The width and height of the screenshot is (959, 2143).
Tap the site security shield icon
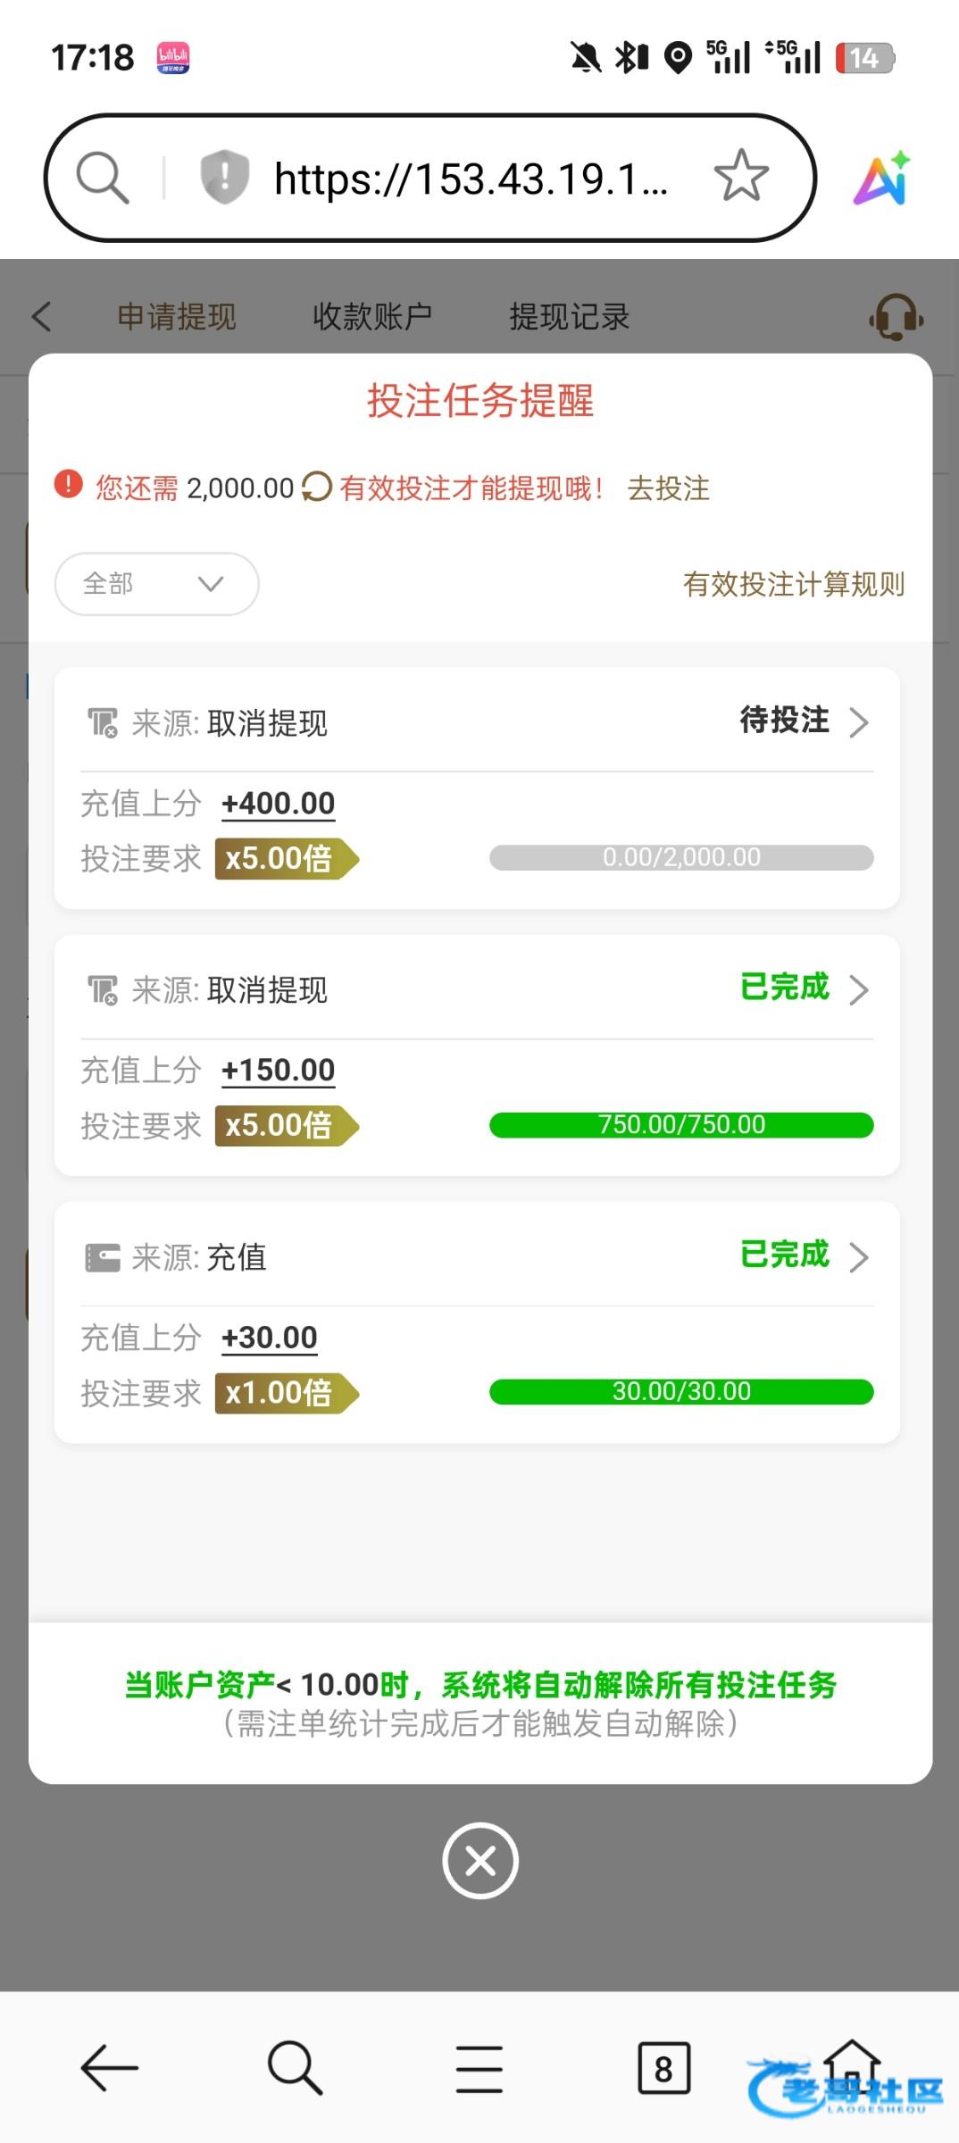(224, 177)
